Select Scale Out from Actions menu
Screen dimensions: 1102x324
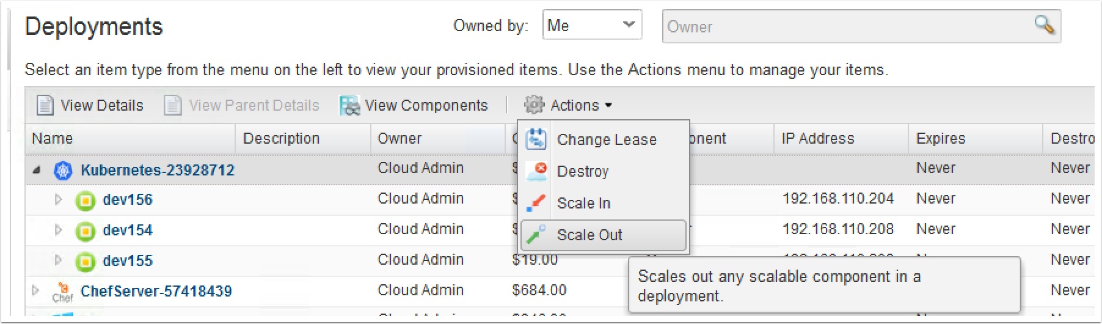click(x=589, y=235)
